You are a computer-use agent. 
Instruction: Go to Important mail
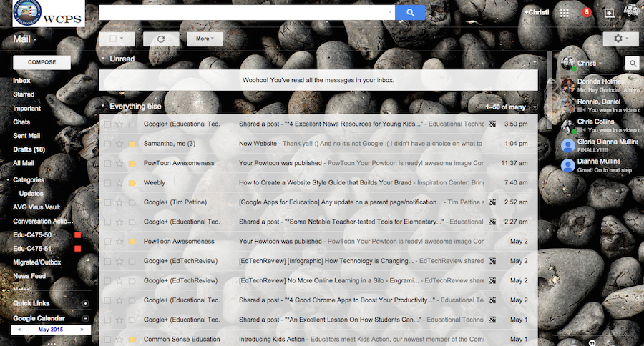(26, 109)
